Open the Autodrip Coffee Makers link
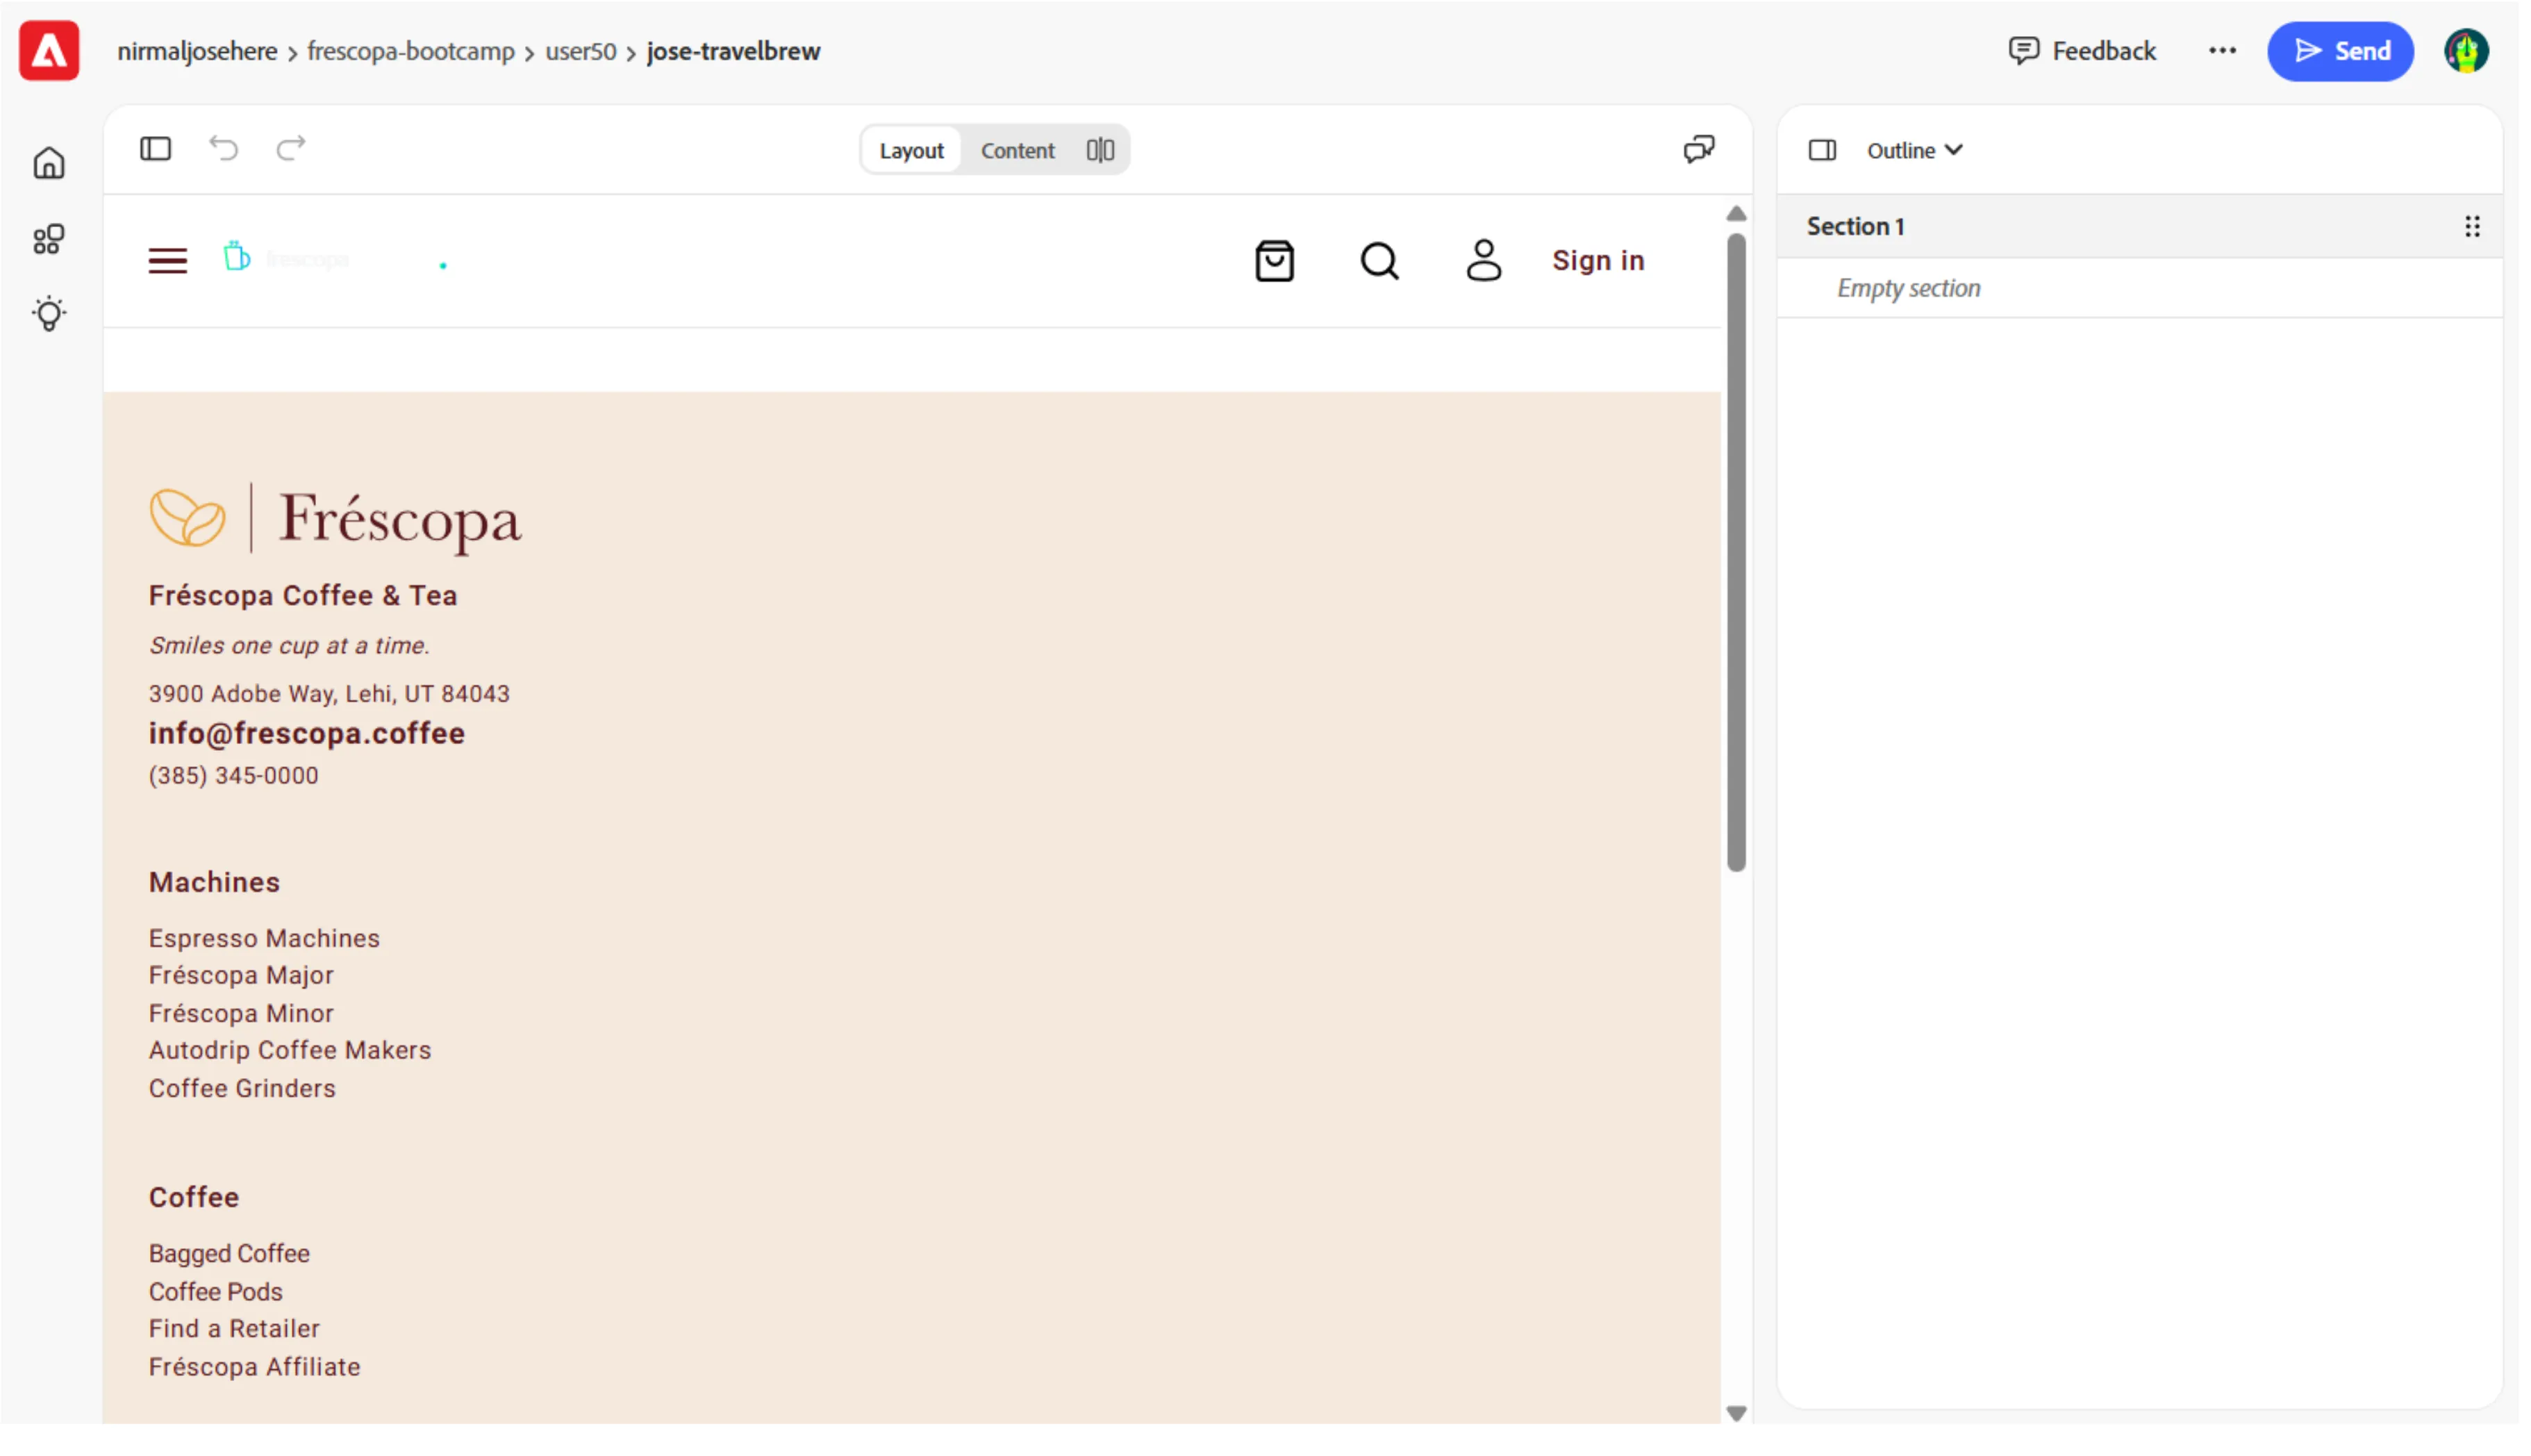2531x1456 pixels. coord(290,1050)
